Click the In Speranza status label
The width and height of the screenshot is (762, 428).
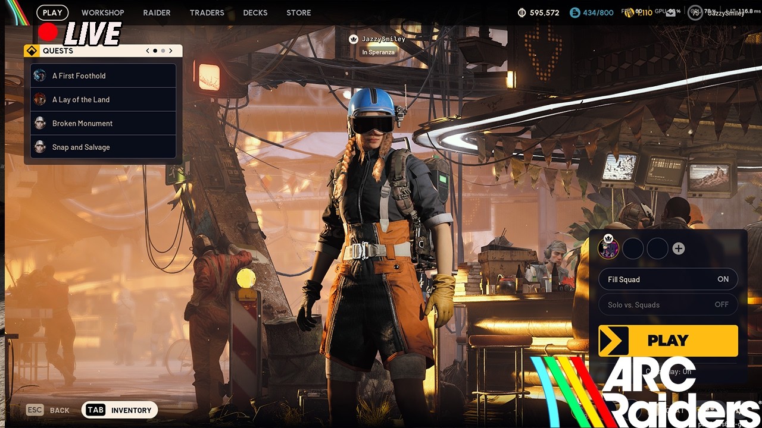pos(379,52)
